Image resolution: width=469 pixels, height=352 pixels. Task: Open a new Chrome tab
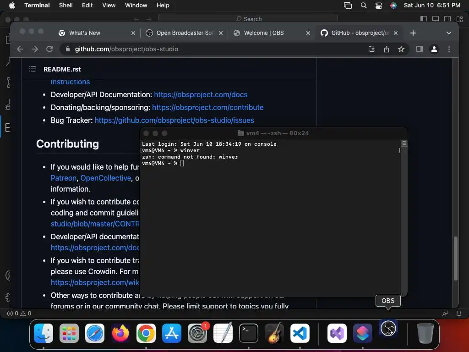(x=413, y=33)
